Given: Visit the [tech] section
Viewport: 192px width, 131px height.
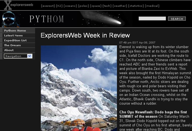Looking at the screenshot, I should click(x=107, y=6).
